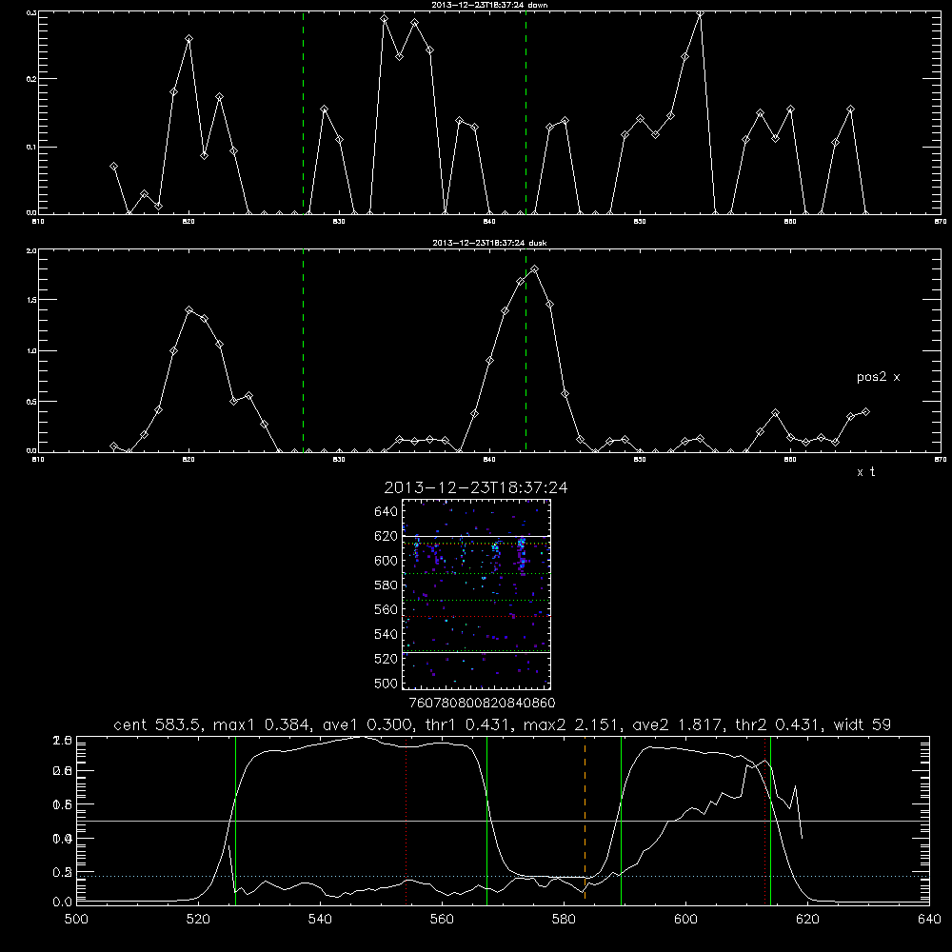This screenshot has width=952, height=952.
Task: Click the dawn plot's peak diamond near 833
Action: (385, 18)
